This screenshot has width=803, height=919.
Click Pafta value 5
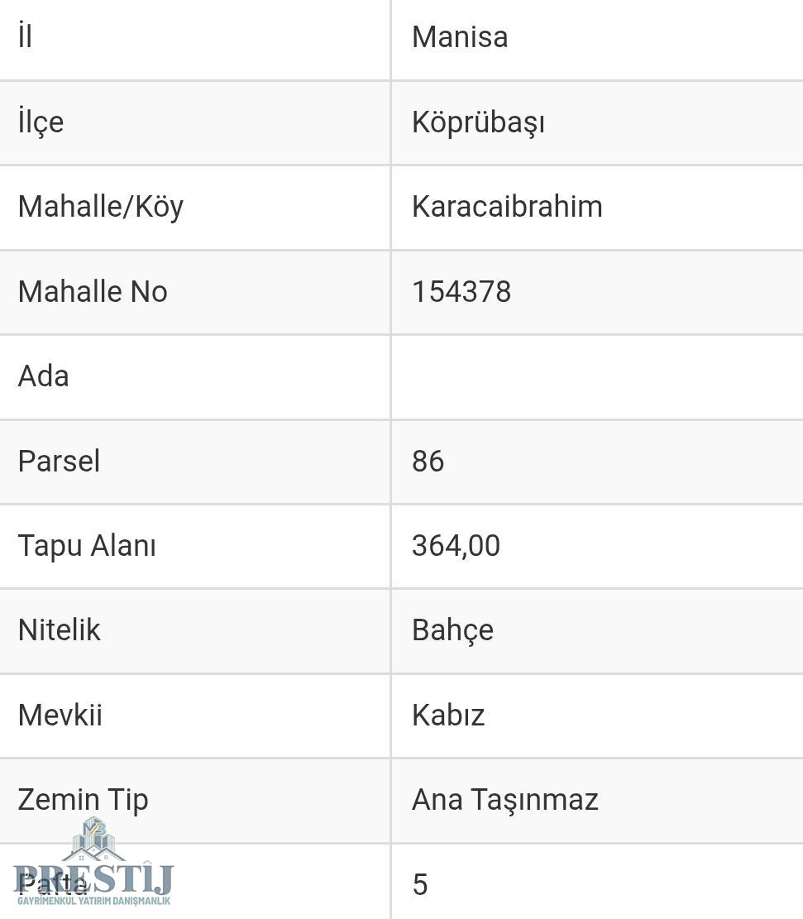click(419, 884)
